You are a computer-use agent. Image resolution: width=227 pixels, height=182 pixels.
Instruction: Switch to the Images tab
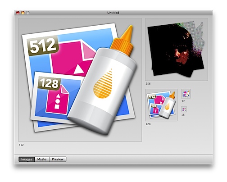(x=27, y=159)
